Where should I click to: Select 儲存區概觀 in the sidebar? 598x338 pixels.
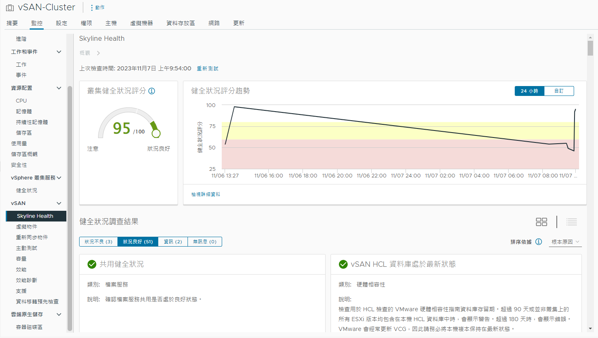(x=24, y=154)
